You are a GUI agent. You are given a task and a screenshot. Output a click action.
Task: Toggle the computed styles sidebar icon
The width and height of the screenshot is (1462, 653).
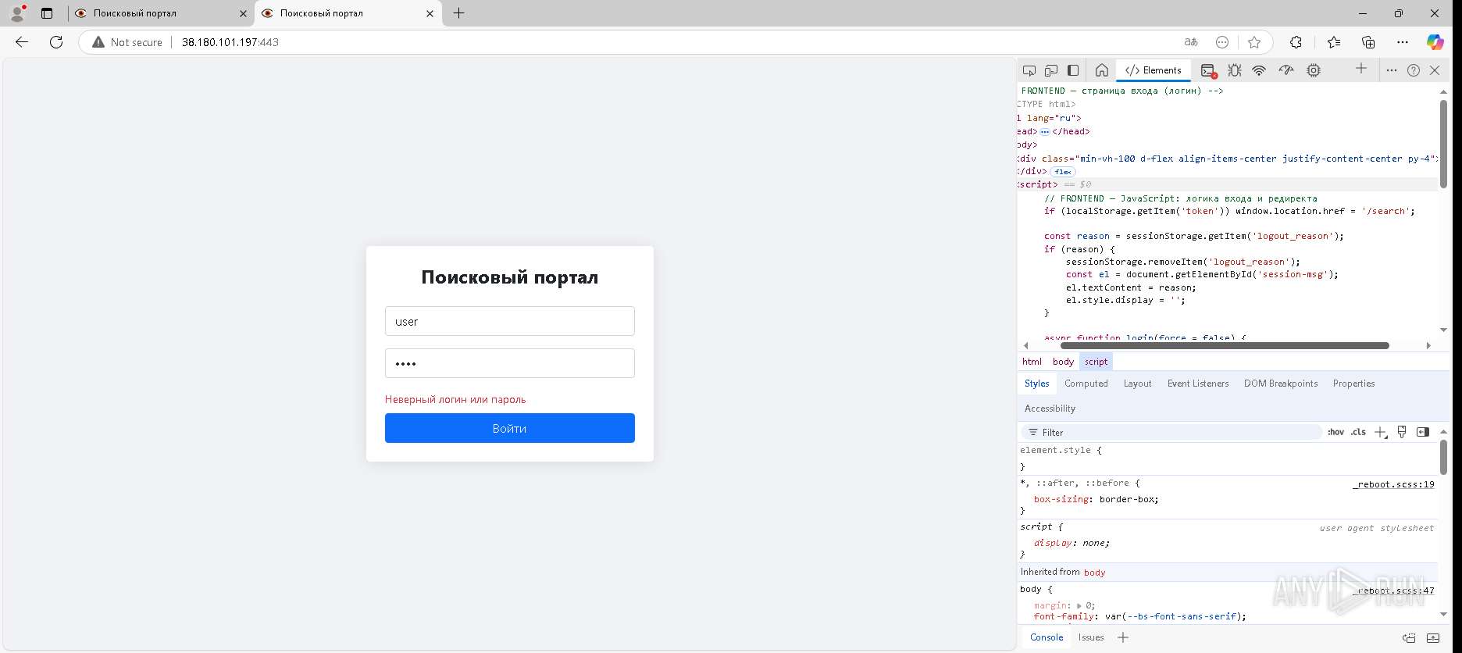click(1423, 432)
